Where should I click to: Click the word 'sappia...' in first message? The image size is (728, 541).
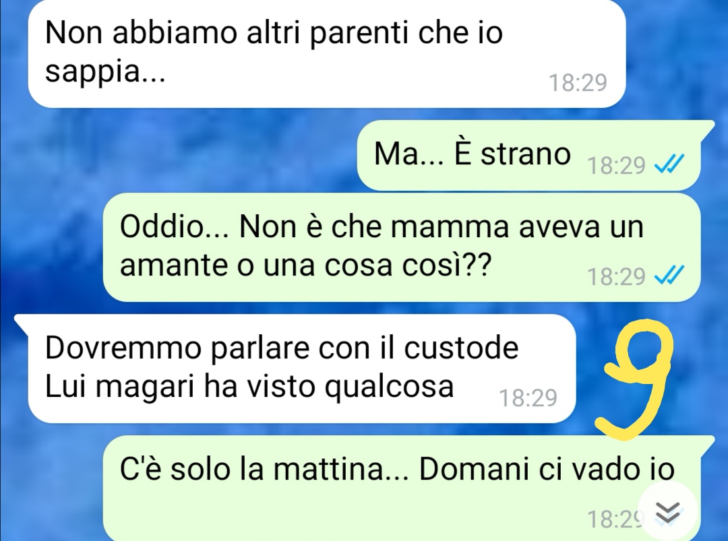coord(105,72)
